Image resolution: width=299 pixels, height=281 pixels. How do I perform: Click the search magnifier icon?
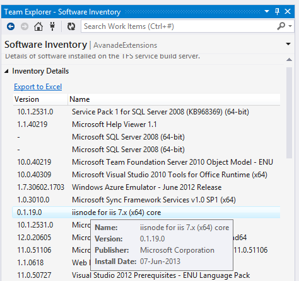[x=281, y=26]
